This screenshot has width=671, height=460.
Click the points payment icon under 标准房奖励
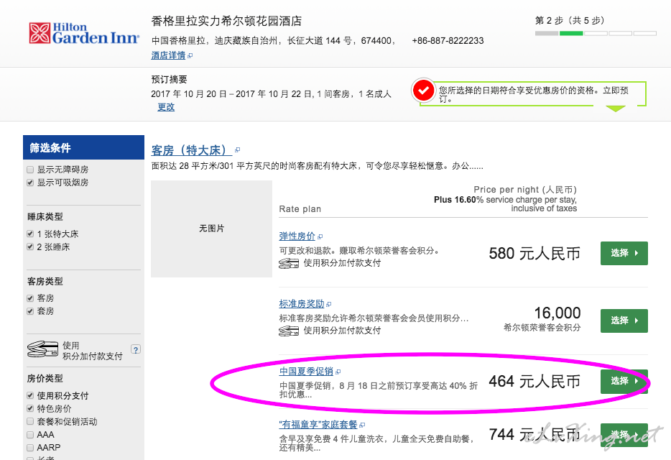pos(289,331)
